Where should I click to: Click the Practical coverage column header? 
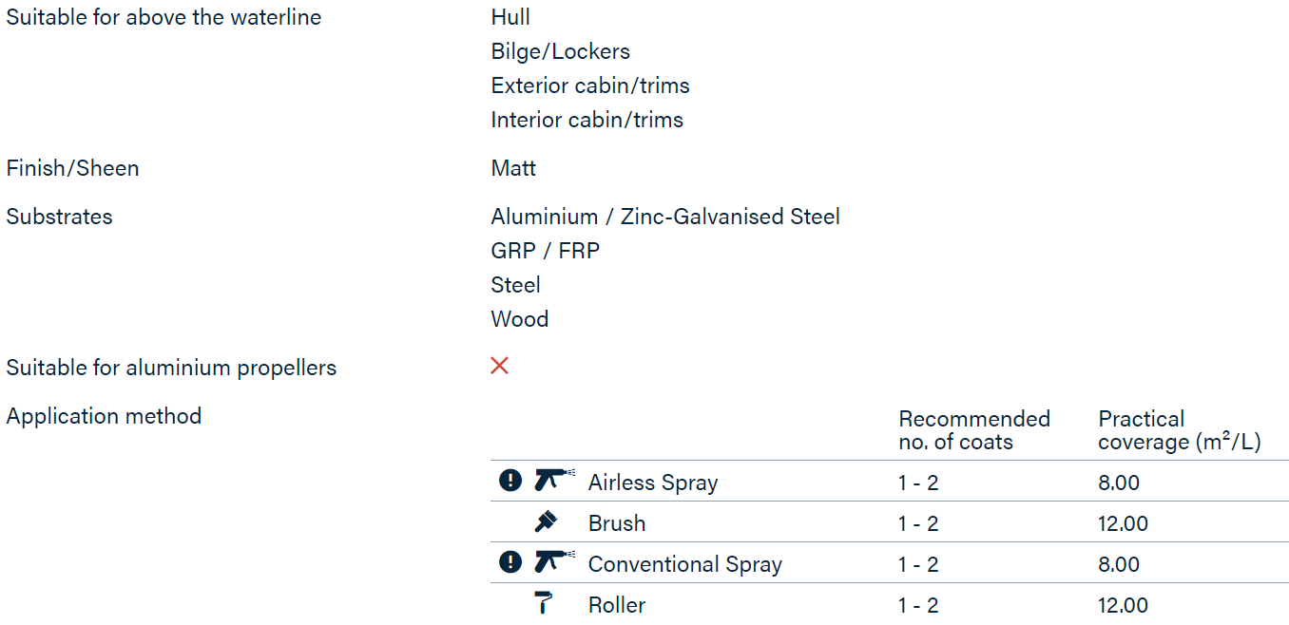[x=1180, y=430]
